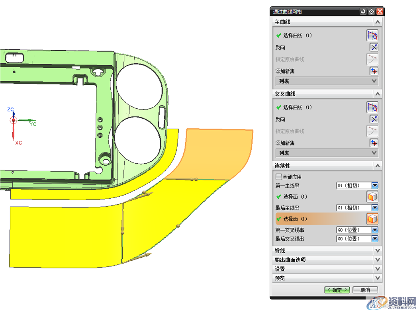The width and height of the screenshot is (419, 313).
Task: Click the highlighted face select cube for 最后主线串
Action: 372,219
